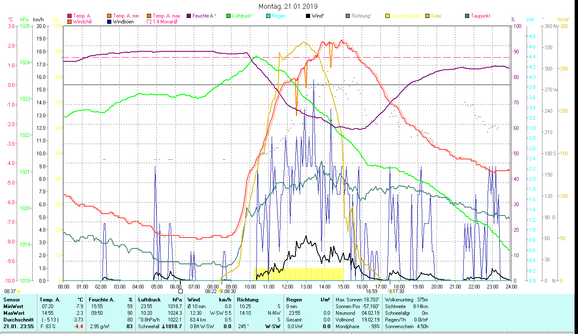
Task: Click the 'Durchschnitt' row label
Action: click(18, 320)
